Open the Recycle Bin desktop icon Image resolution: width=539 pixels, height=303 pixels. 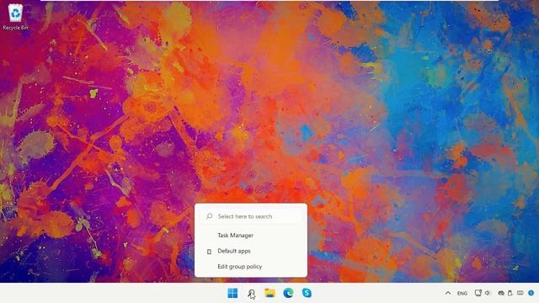pos(15,17)
